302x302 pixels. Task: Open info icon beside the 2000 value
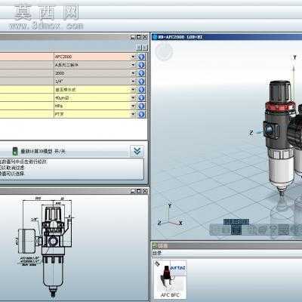point(141,73)
